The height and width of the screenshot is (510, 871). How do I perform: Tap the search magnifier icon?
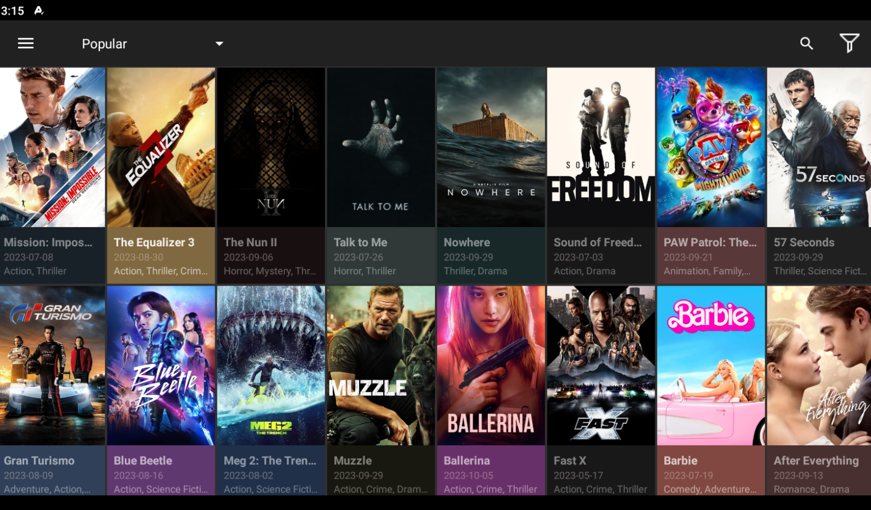pos(806,43)
